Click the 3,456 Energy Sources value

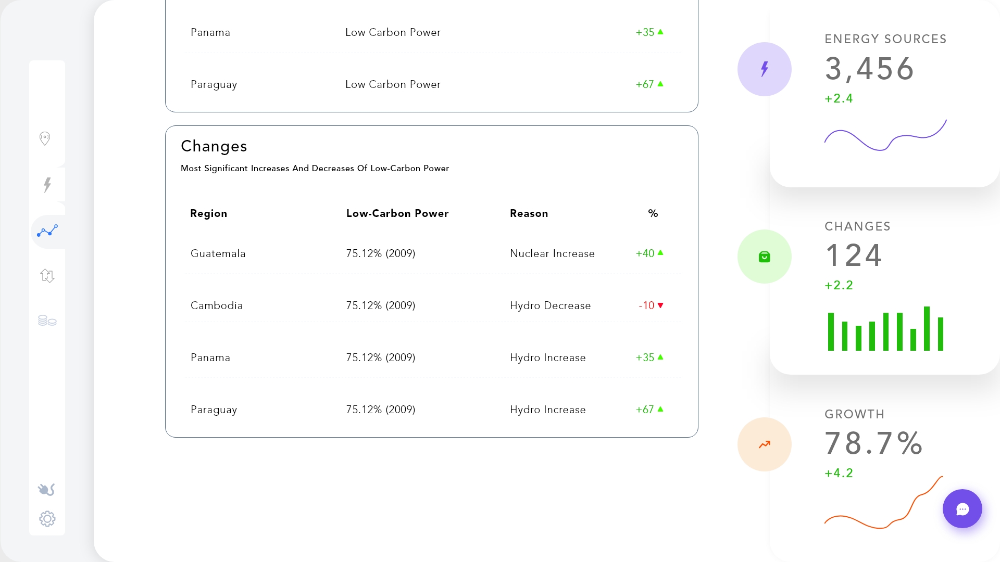click(870, 69)
